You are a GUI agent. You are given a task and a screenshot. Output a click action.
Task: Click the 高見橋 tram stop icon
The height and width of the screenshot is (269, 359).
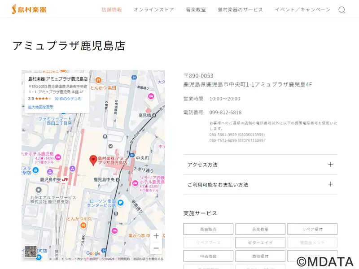(x=154, y=115)
